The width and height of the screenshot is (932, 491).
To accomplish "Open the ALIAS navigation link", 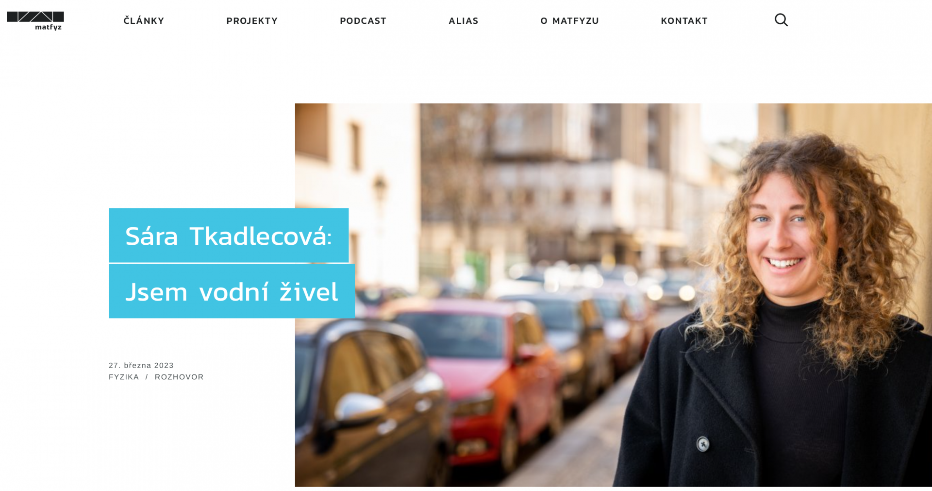I will point(464,20).
